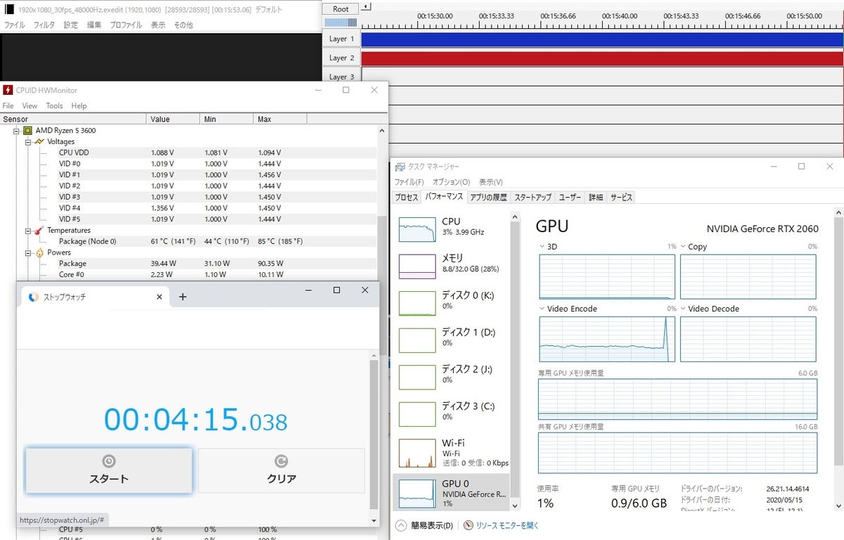Click the AviUtl window icon at top left
The image size is (844, 540).
[9, 10]
